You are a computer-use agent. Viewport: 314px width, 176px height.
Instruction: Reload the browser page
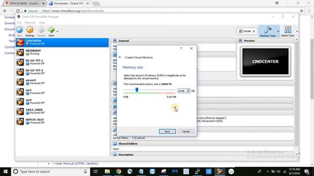pyautogui.click(x=18, y=11)
